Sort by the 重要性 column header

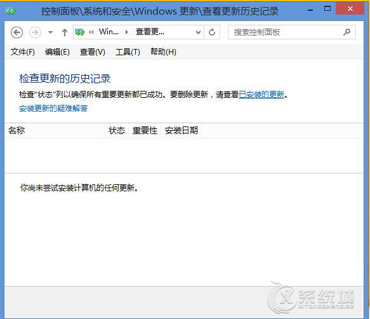click(x=145, y=130)
